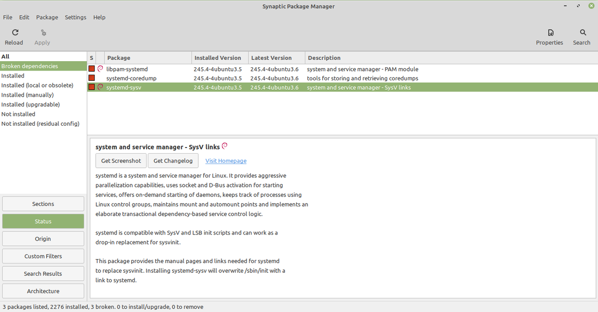Select Installed (upgradable) filter
Viewport: 598px width, 312px height.
point(43,105)
